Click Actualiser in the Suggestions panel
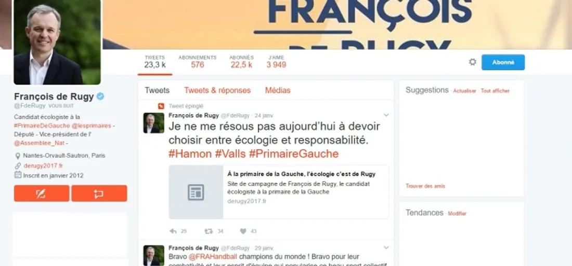The image size is (572, 266). pyautogui.click(x=464, y=91)
